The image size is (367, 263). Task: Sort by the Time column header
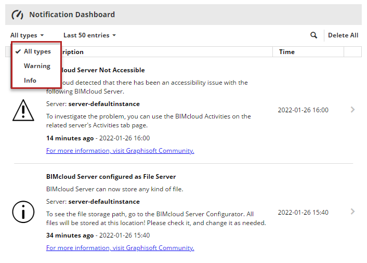point(287,52)
